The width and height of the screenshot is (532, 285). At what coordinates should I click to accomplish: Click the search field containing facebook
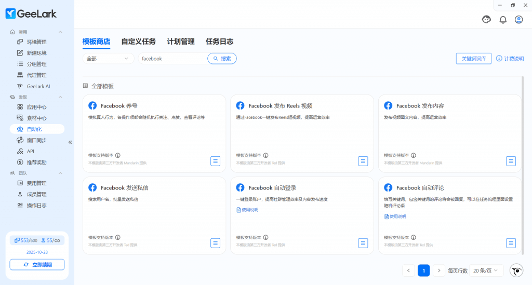pyautogui.click(x=171, y=59)
